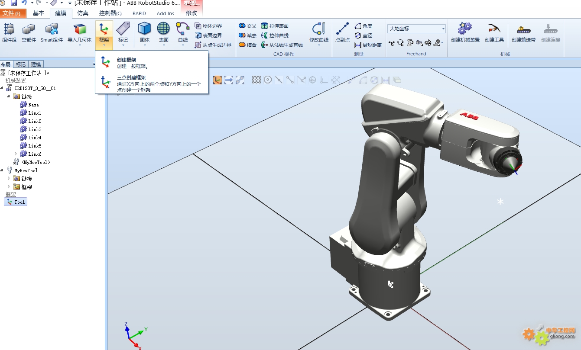Choose 三点创建框架 from frame menu

152,84
